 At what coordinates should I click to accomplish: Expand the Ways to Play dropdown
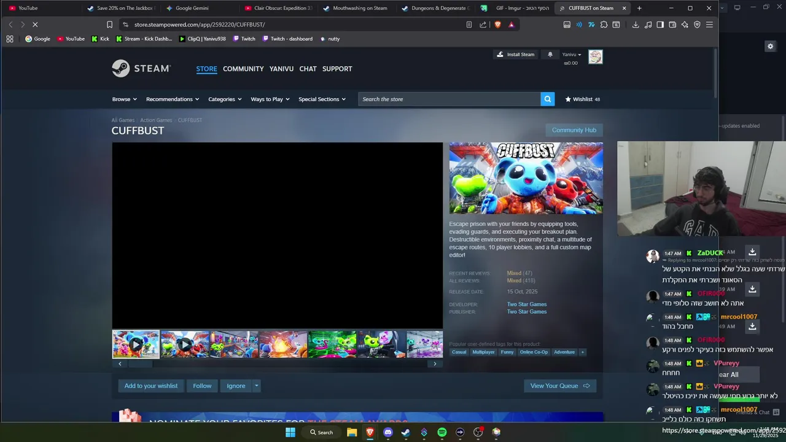click(x=270, y=99)
